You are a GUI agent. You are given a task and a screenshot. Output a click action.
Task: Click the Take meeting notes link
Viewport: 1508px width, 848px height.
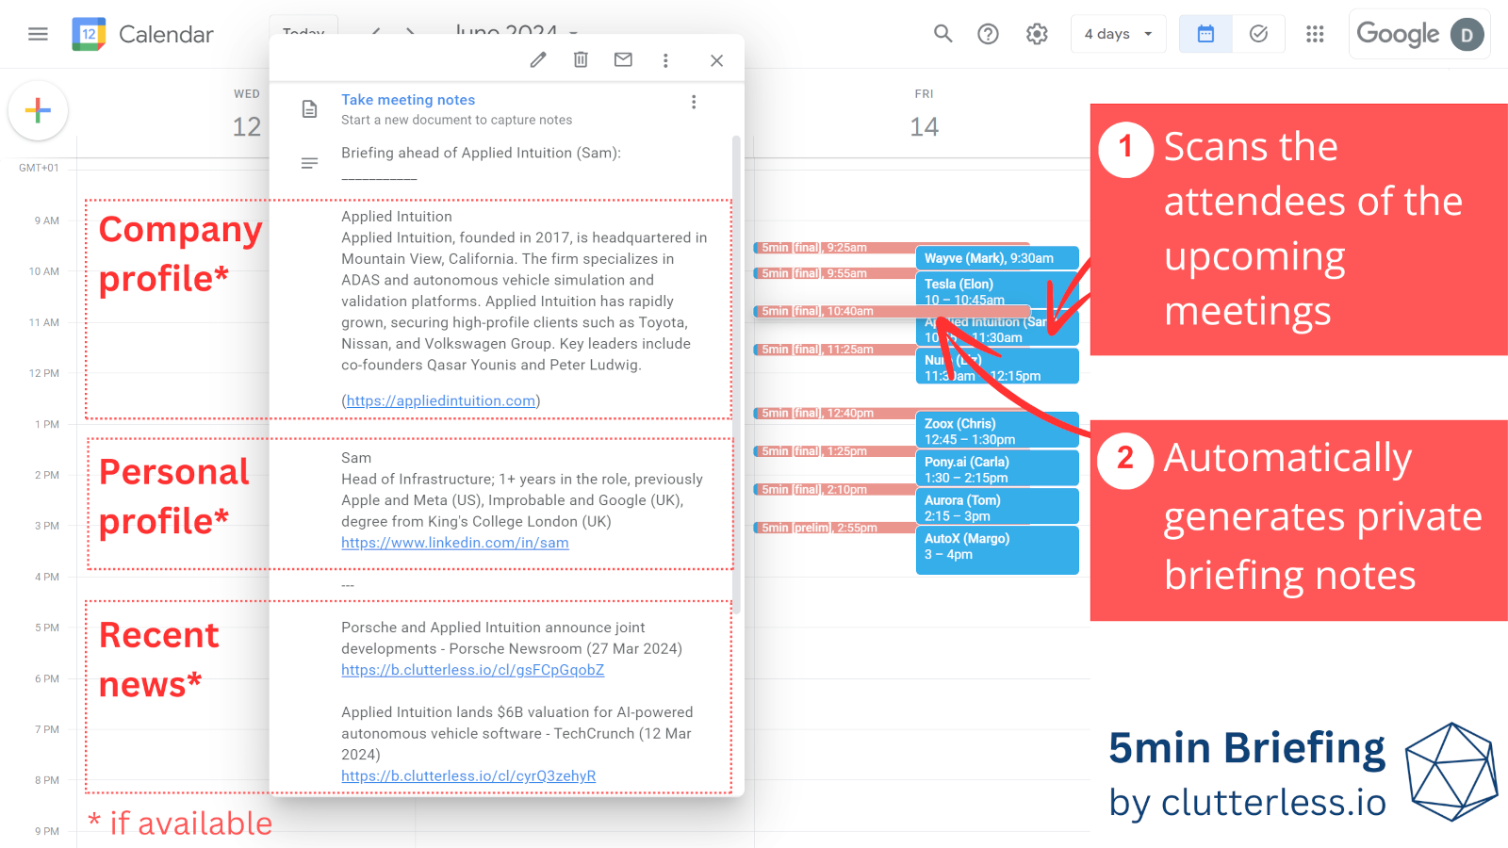click(x=408, y=100)
